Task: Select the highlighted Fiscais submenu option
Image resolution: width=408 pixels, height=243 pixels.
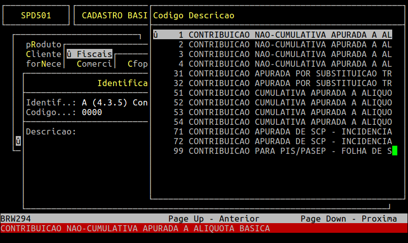Action: [90, 54]
